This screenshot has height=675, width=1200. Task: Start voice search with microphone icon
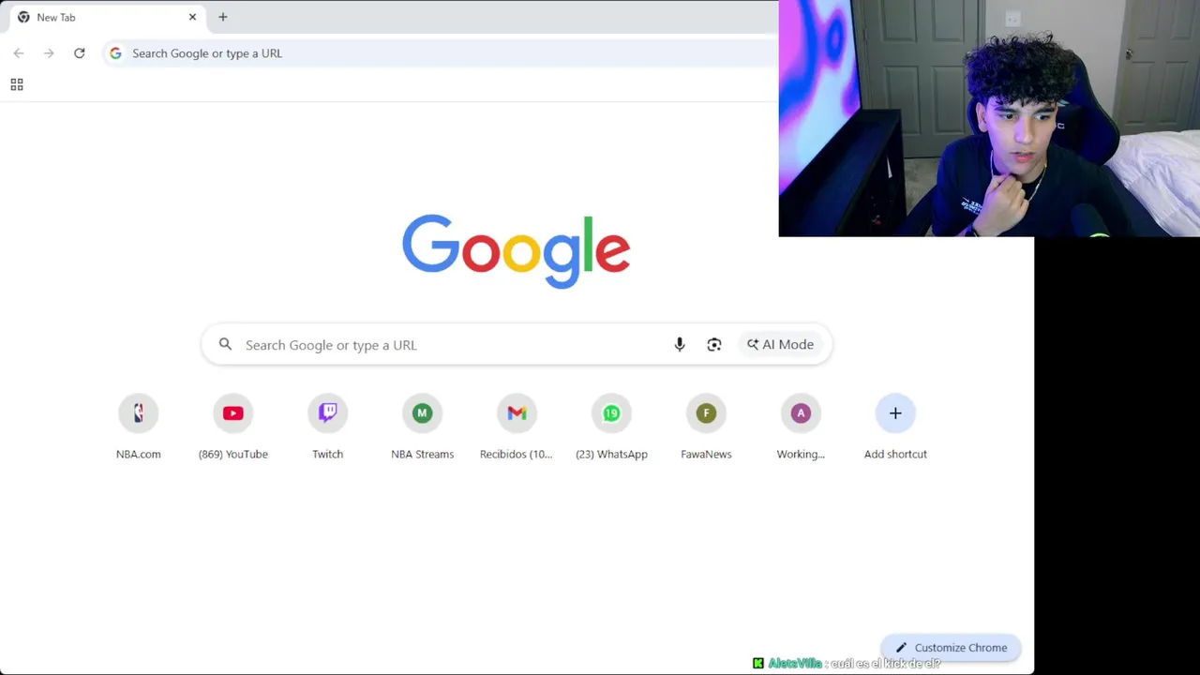(x=680, y=345)
